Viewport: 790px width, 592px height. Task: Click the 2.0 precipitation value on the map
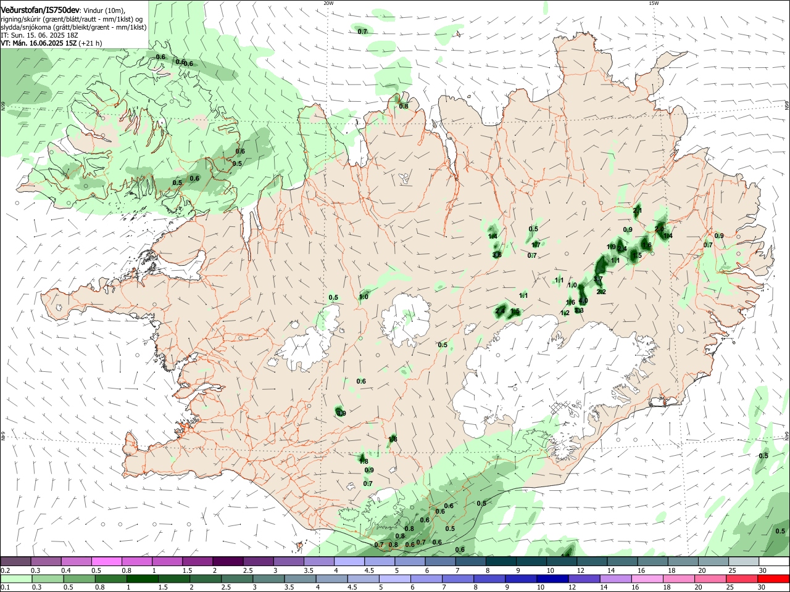click(x=659, y=229)
